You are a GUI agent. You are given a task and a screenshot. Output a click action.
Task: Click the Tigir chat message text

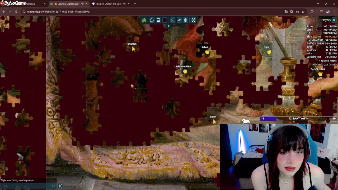[x=18, y=180]
